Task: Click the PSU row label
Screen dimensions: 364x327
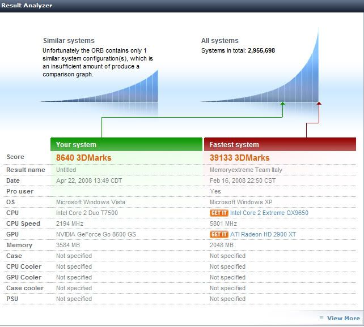Action: point(12,299)
